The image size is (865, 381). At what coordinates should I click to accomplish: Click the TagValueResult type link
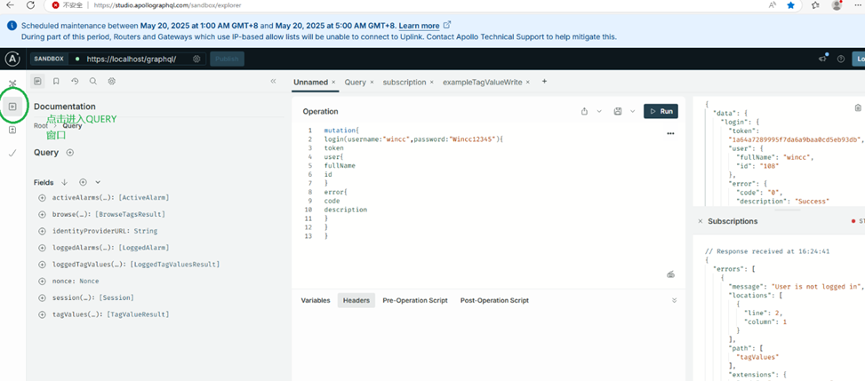[138, 314]
